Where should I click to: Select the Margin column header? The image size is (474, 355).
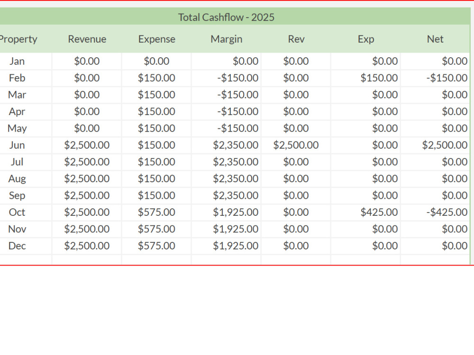pos(227,39)
